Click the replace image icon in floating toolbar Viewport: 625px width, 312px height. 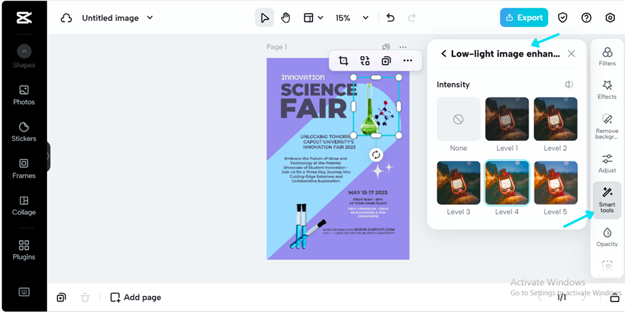pos(365,61)
